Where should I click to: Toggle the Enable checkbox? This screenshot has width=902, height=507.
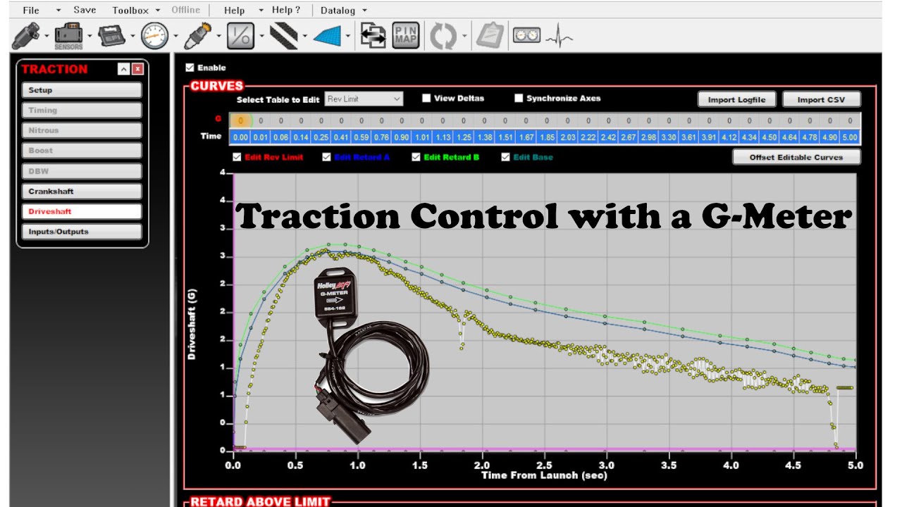click(x=190, y=68)
